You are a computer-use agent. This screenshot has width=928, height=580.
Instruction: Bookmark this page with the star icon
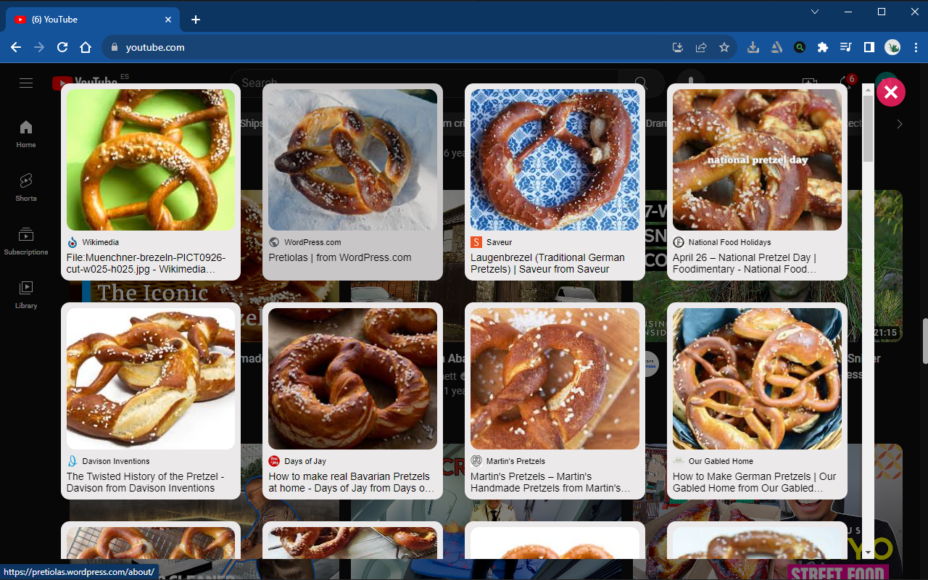[724, 47]
